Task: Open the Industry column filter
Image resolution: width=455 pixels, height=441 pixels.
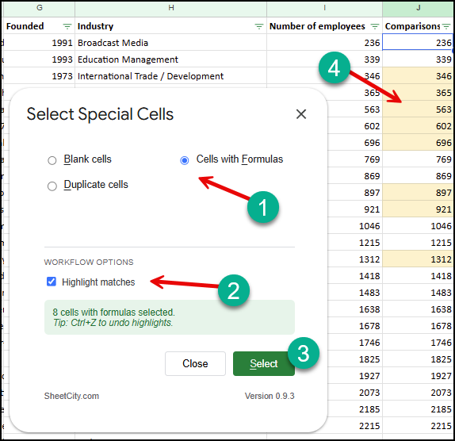Action: click(259, 26)
